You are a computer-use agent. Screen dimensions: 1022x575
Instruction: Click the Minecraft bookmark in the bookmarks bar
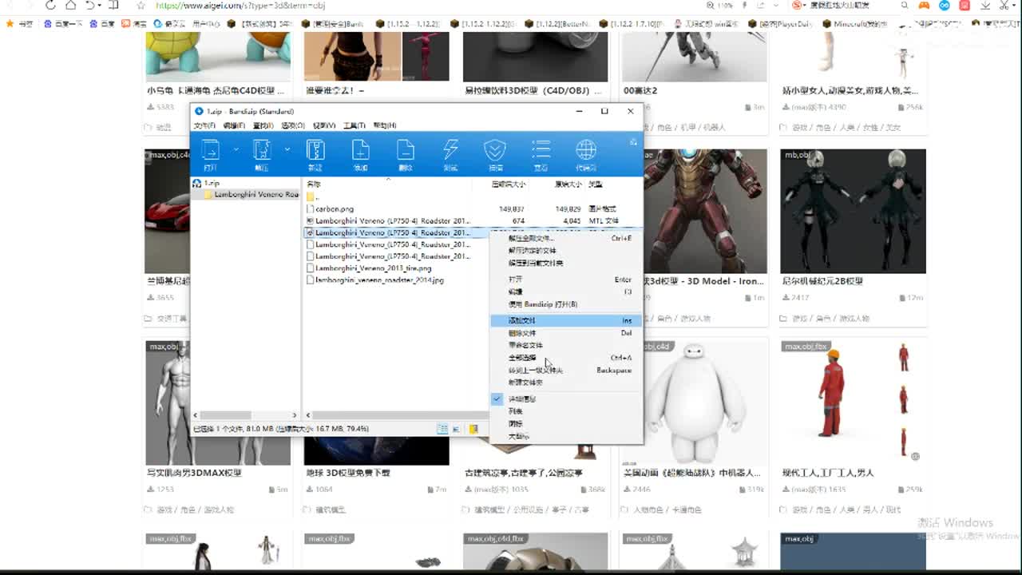pos(855,24)
